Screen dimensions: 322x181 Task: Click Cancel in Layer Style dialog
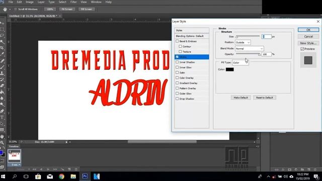(308, 37)
